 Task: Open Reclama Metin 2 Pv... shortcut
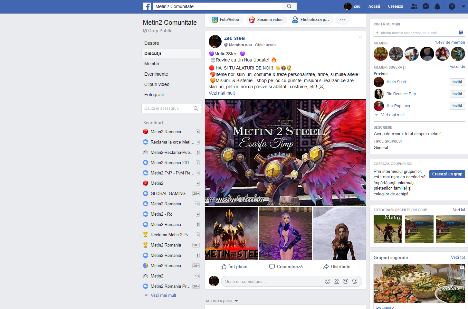[171, 235]
